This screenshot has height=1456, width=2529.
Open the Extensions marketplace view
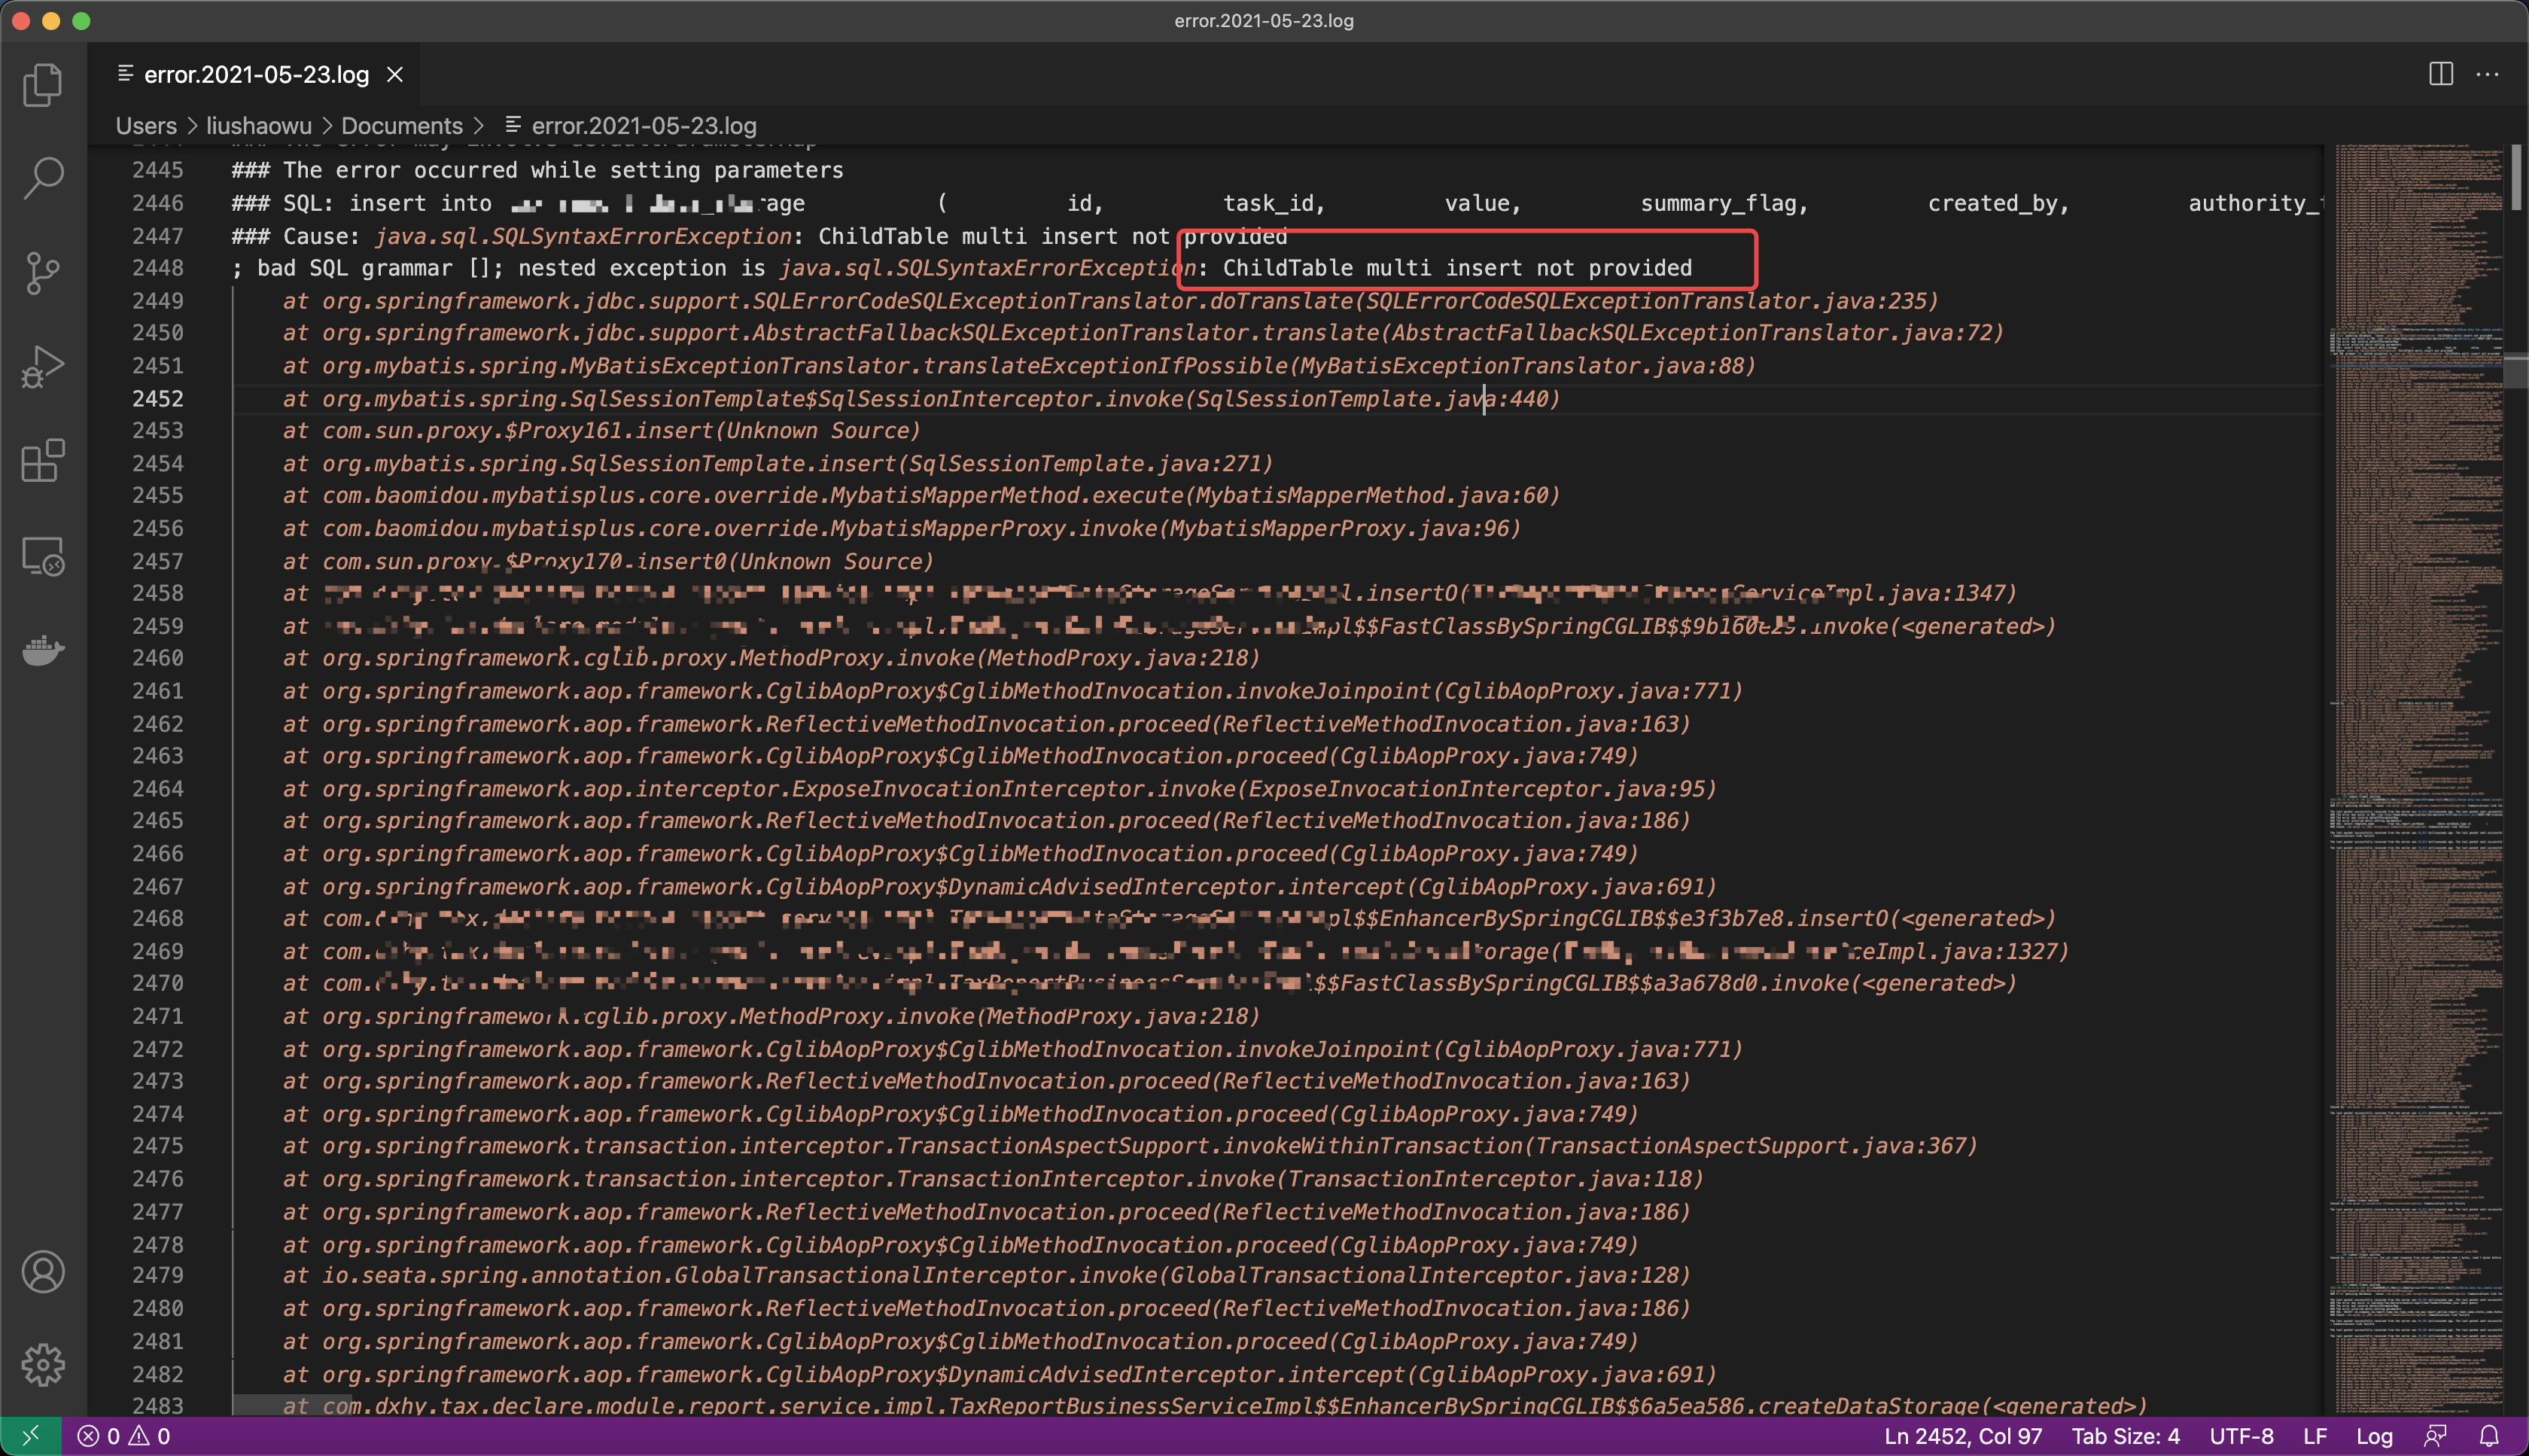coord(43,461)
